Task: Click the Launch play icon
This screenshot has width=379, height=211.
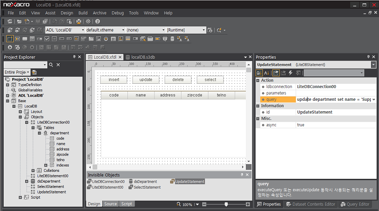Action: 9,48
